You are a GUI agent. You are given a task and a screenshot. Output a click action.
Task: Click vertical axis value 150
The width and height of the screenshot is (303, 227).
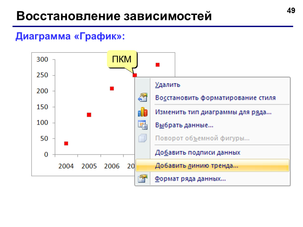click(x=42, y=107)
